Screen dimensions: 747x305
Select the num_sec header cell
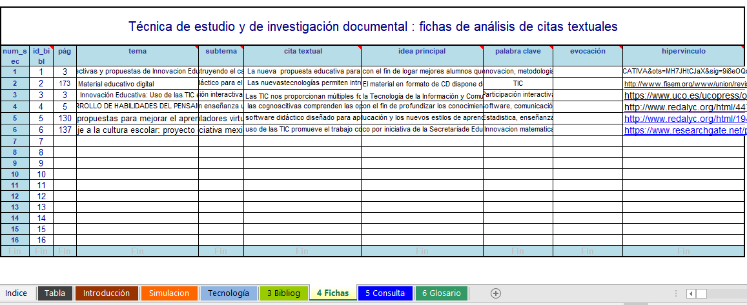(x=15, y=56)
